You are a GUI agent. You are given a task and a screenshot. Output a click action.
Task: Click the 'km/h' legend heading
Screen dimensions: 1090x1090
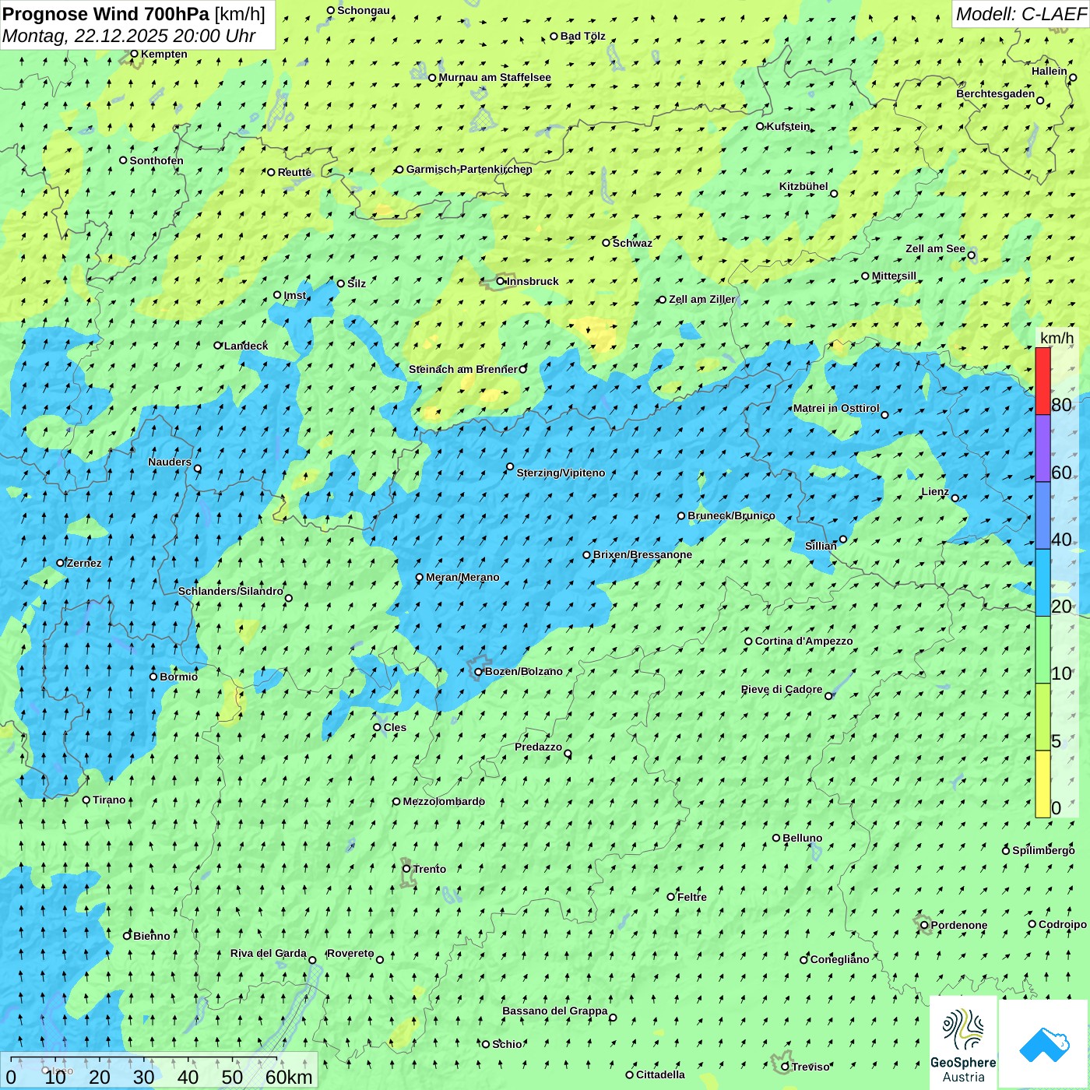pos(1057,338)
